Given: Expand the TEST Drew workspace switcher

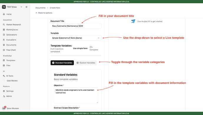Looking at the screenshot, I should [21, 7].
